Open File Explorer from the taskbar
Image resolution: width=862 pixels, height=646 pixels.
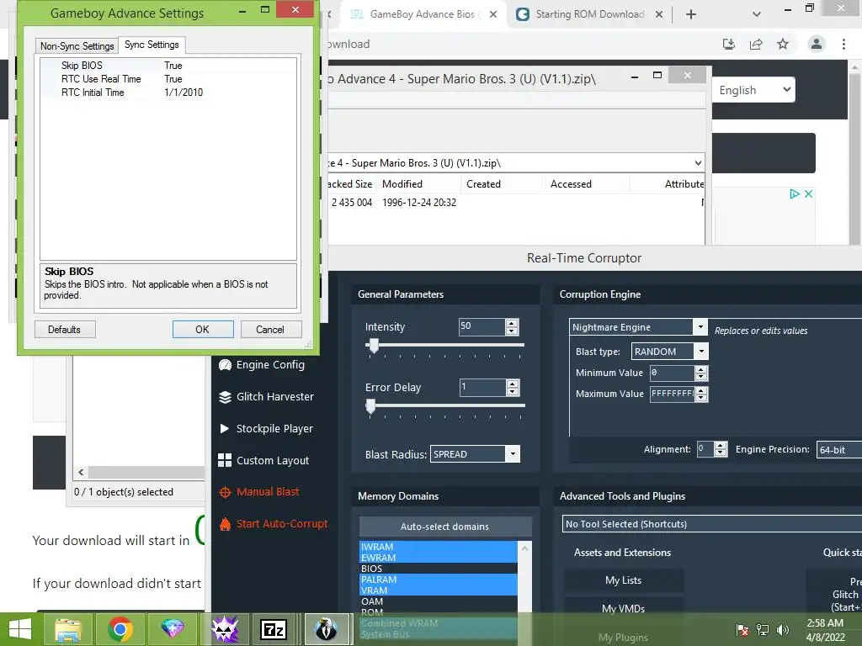point(68,629)
